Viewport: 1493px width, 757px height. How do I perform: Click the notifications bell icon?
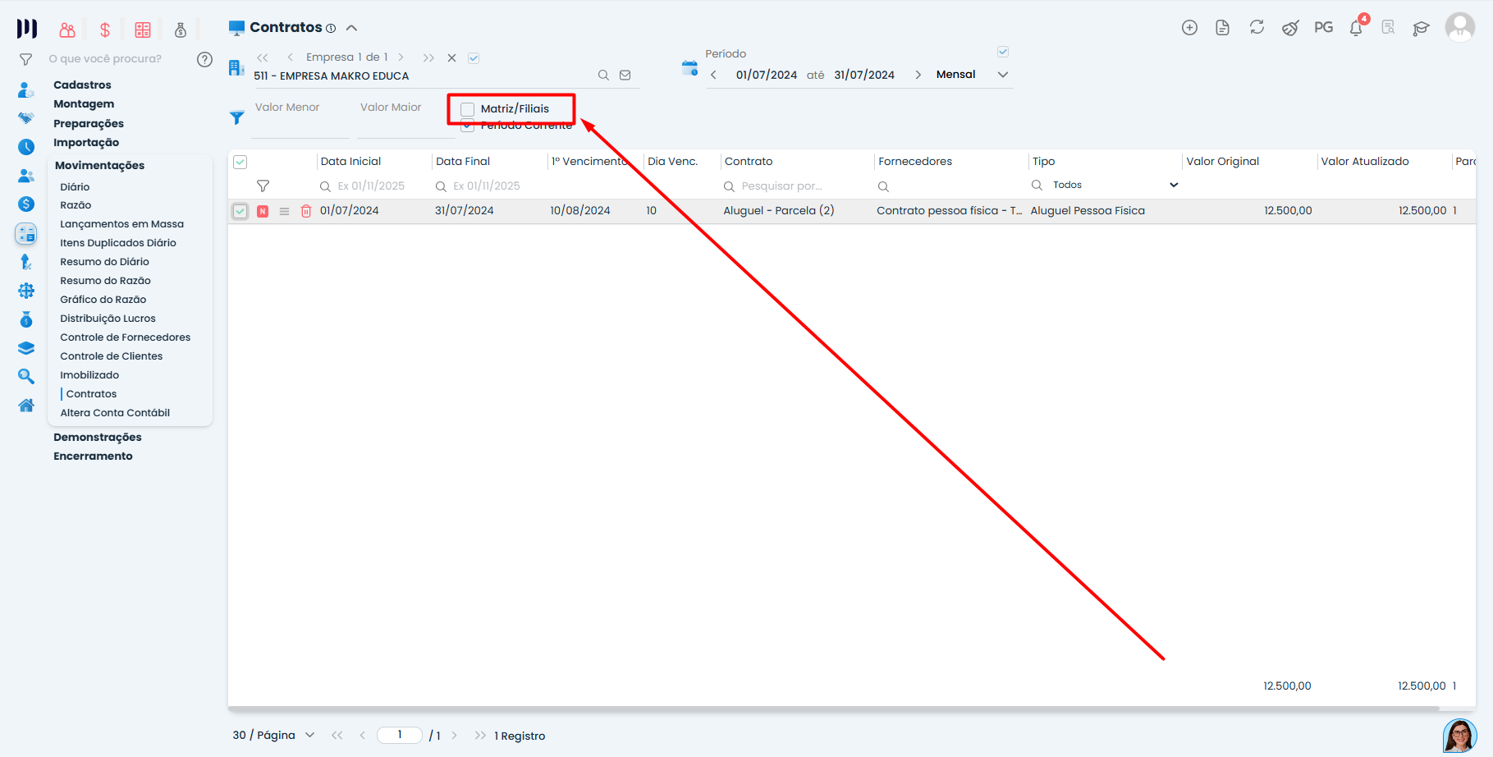pyautogui.click(x=1355, y=29)
